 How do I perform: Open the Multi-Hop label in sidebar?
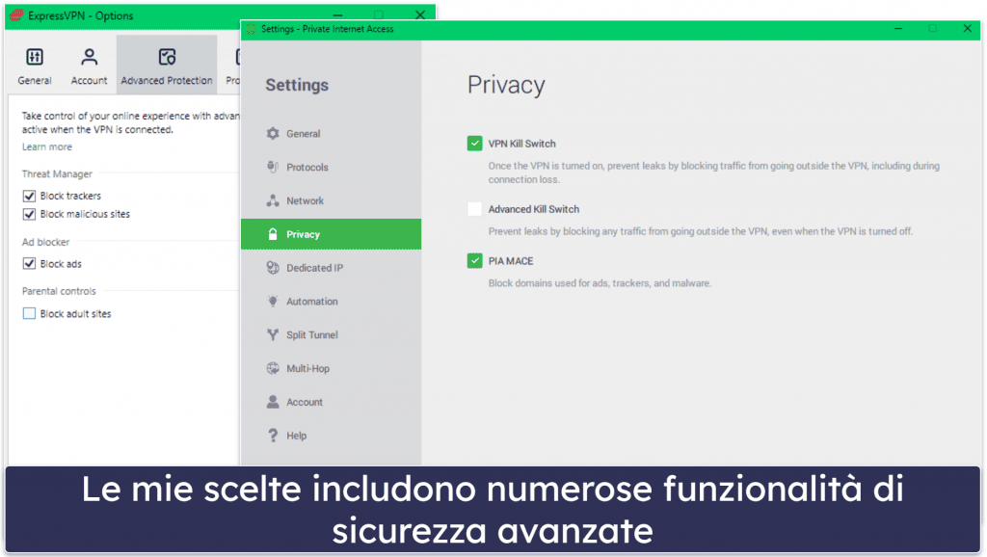[x=307, y=368]
